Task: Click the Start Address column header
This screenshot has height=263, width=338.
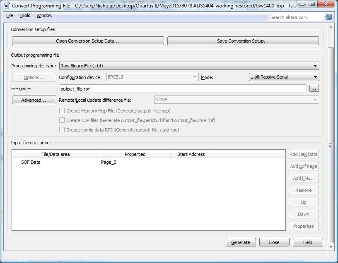Action: click(x=191, y=154)
